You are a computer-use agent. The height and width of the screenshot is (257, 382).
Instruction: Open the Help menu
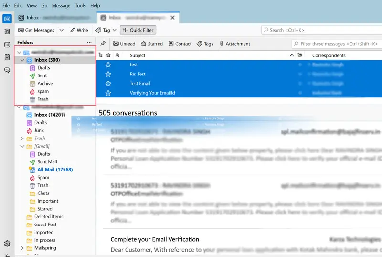95,6
